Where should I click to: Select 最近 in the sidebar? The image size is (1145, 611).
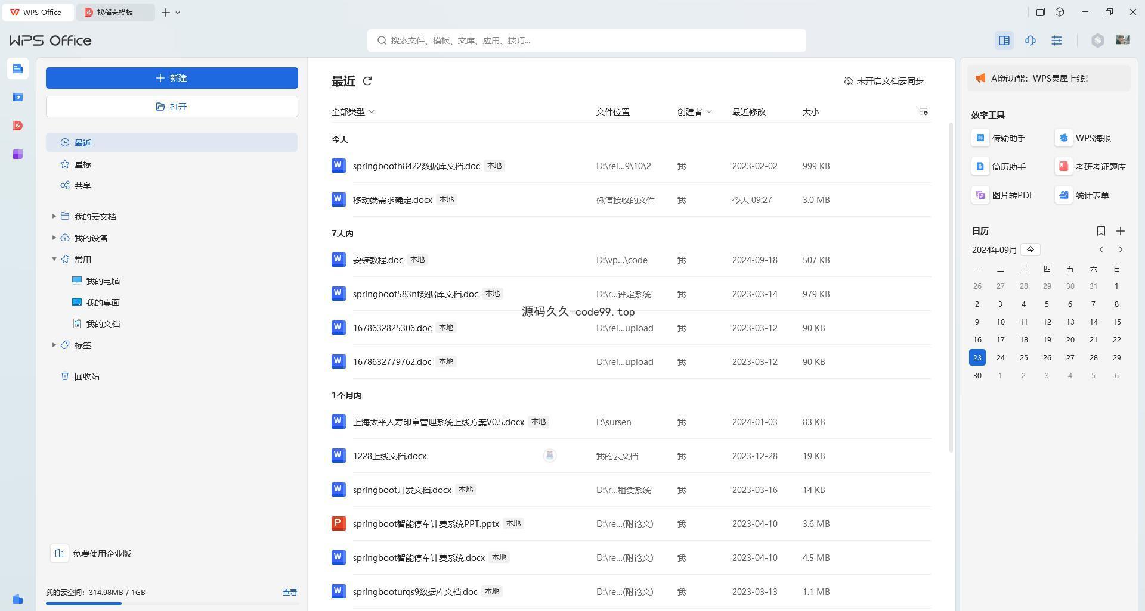coord(172,142)
